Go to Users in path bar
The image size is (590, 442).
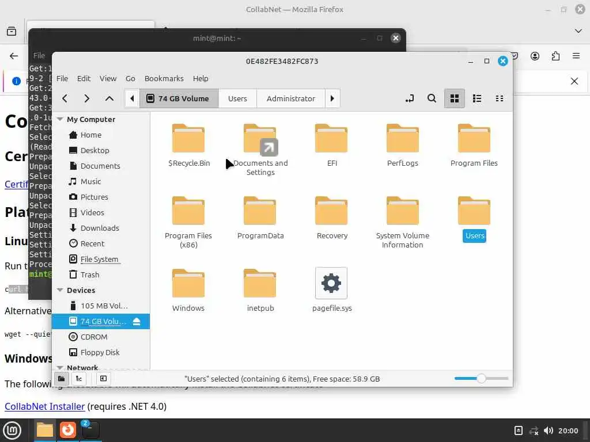237,98
